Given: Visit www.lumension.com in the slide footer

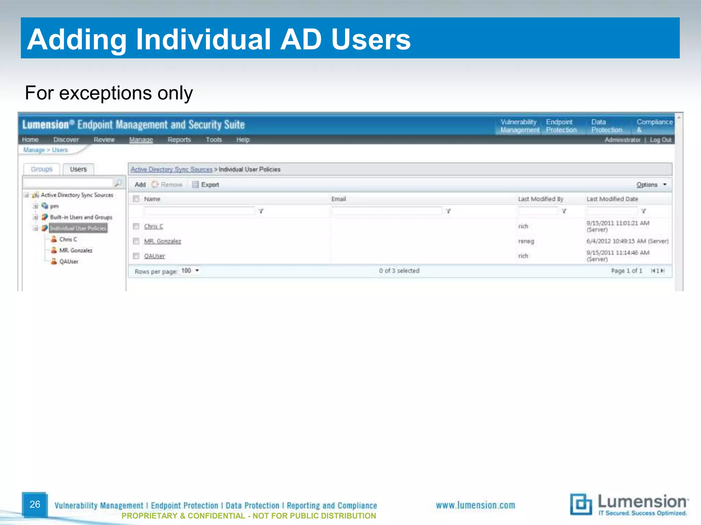Looking at the screenshot, I should tap(475, 505).
